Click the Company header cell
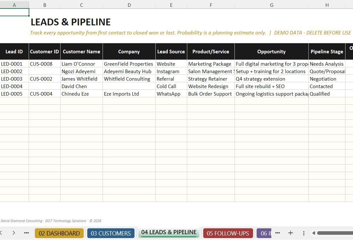The image size is (353, 240). tap(129, 51)
